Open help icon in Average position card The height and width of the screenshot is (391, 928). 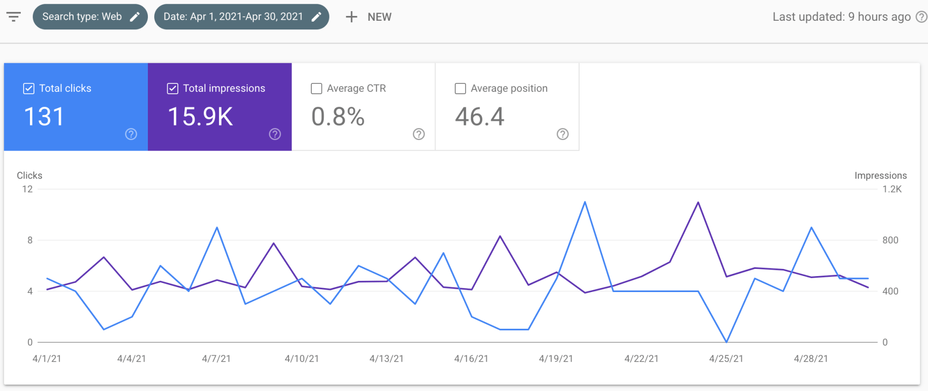point(563,134)
